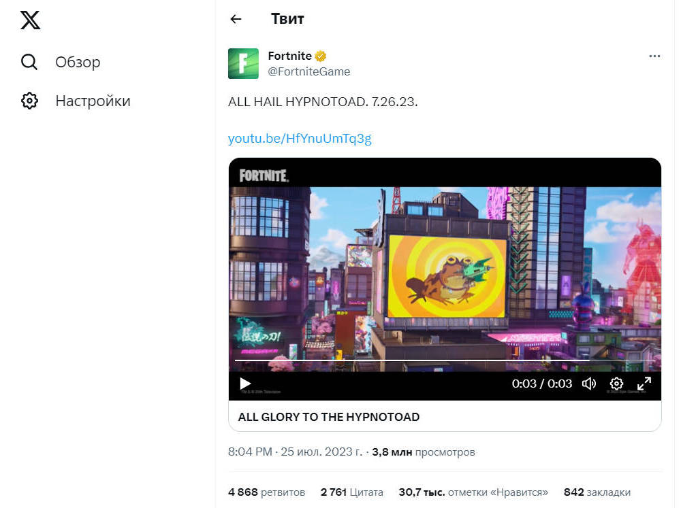
Task: Open the youtu.be/HfYnuUmTq3g link
Action: click(x=300, y=138)
